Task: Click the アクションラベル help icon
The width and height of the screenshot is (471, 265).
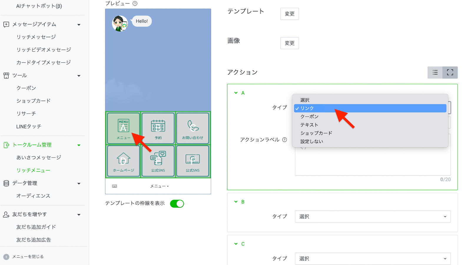Action: tap(284, 140)
